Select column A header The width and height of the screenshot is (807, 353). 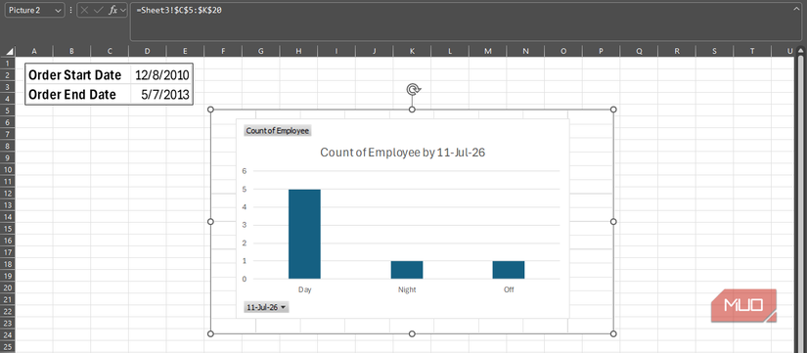coord(34,51)
